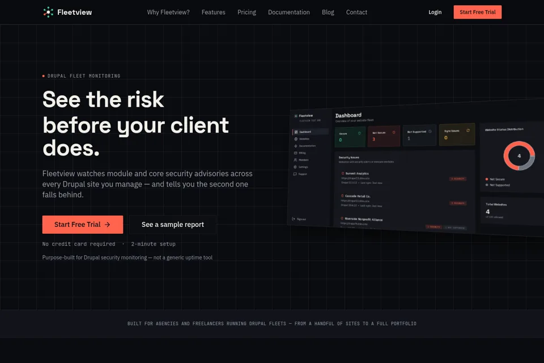
Task: Click the Dashboard heading in the preview
Action: (348, 115)
